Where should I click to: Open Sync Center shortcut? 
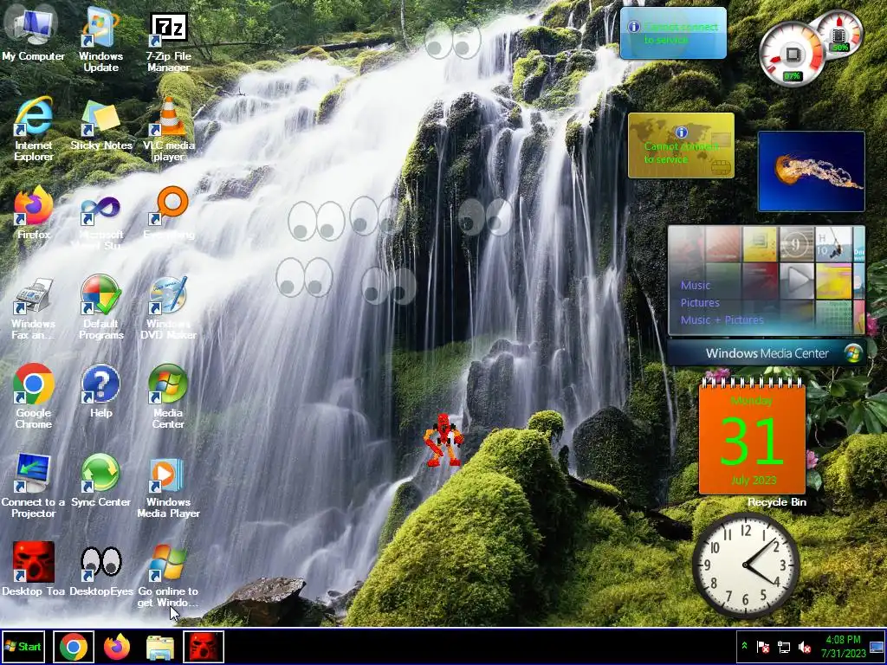pos(100,481)
